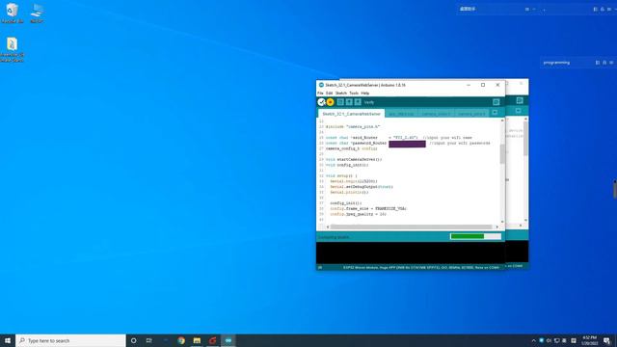This screenshot has height=347, width=617.
Task: Click the editor vertical scrollbar thumb
Action: click(502, 154)
